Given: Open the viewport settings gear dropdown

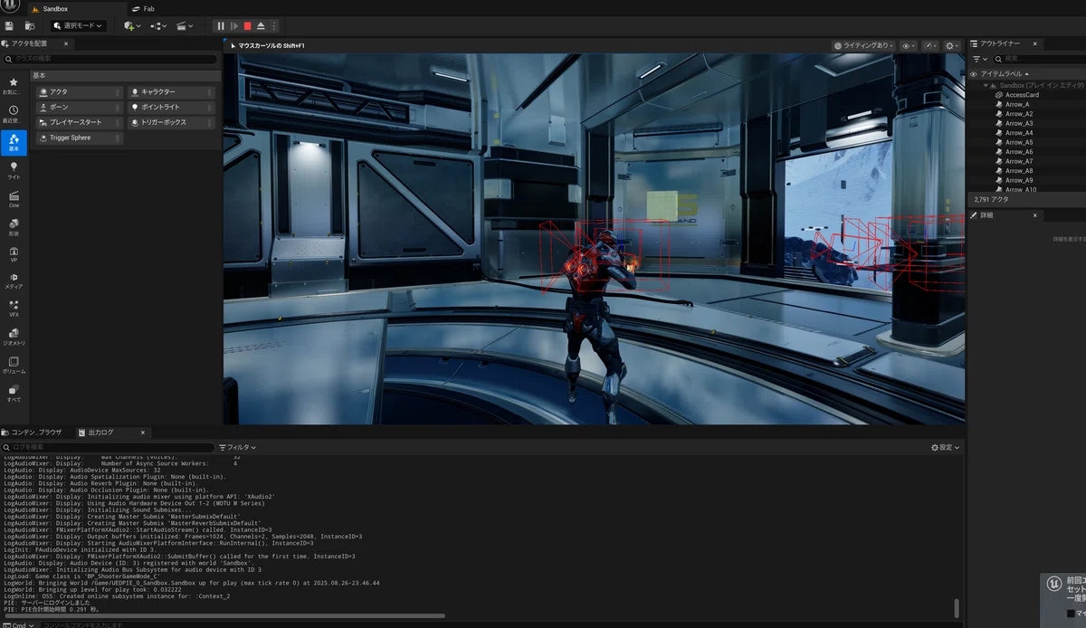Looking at the screenshot, I should tap(952, 45).
